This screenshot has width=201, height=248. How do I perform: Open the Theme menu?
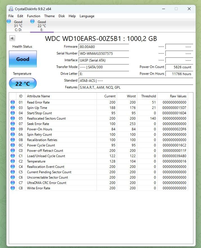(x=49, y=16)
